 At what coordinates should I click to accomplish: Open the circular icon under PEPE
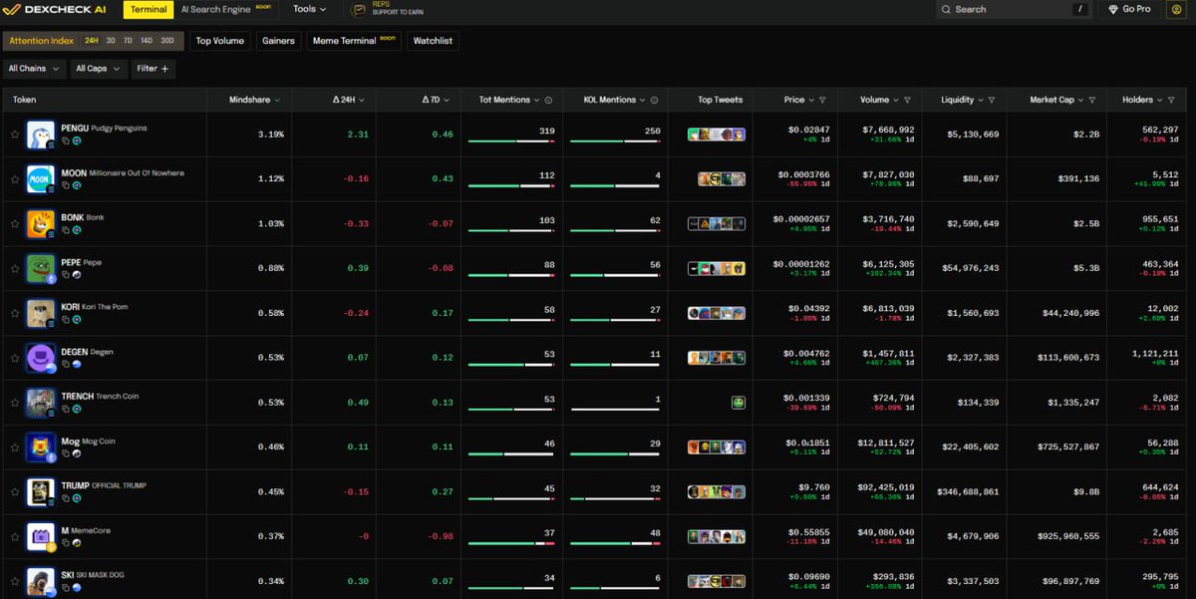pos(77,275)
